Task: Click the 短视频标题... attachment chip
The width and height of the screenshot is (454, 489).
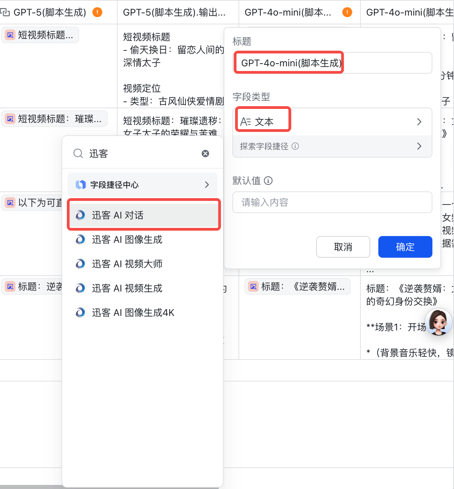Action: (40, 35)
